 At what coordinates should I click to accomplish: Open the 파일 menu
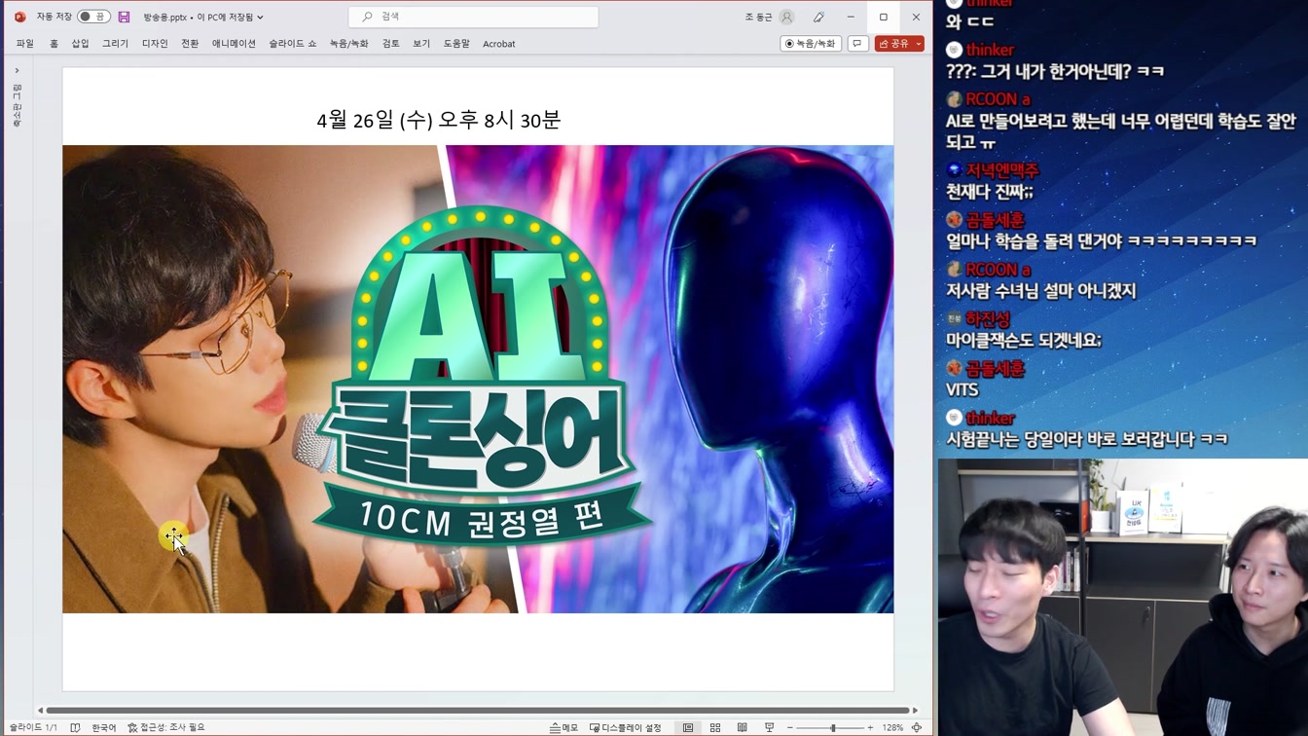point(25,44)
